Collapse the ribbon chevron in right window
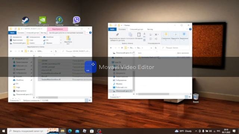The width and height of the screenshot is (239, 134). coord(187,29)
